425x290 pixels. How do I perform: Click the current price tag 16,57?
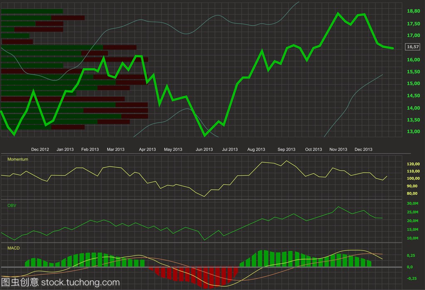pos(413,47)
